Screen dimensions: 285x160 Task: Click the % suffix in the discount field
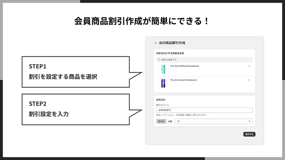tap(249, 121)
